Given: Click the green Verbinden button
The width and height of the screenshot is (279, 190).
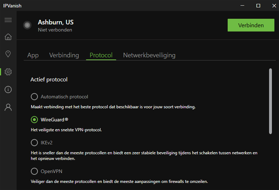Looking at the screenshot, I should pos(251,25).
